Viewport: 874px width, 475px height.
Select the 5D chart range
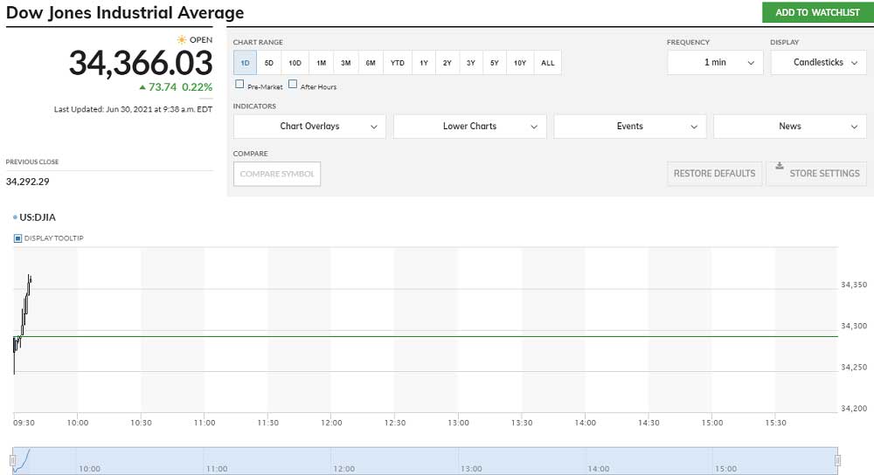tap(269, 63)
